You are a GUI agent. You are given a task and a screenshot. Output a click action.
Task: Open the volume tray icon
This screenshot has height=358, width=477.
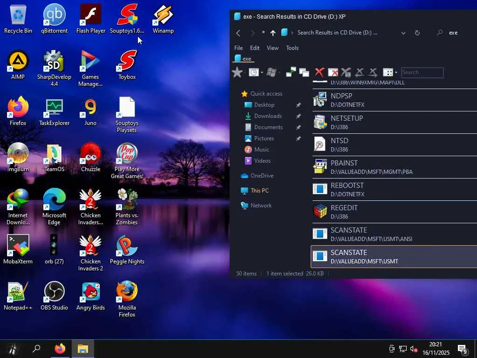414,349
